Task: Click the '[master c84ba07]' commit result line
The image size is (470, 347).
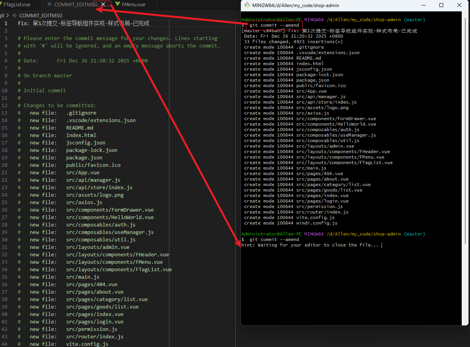Action: (329, 31)
